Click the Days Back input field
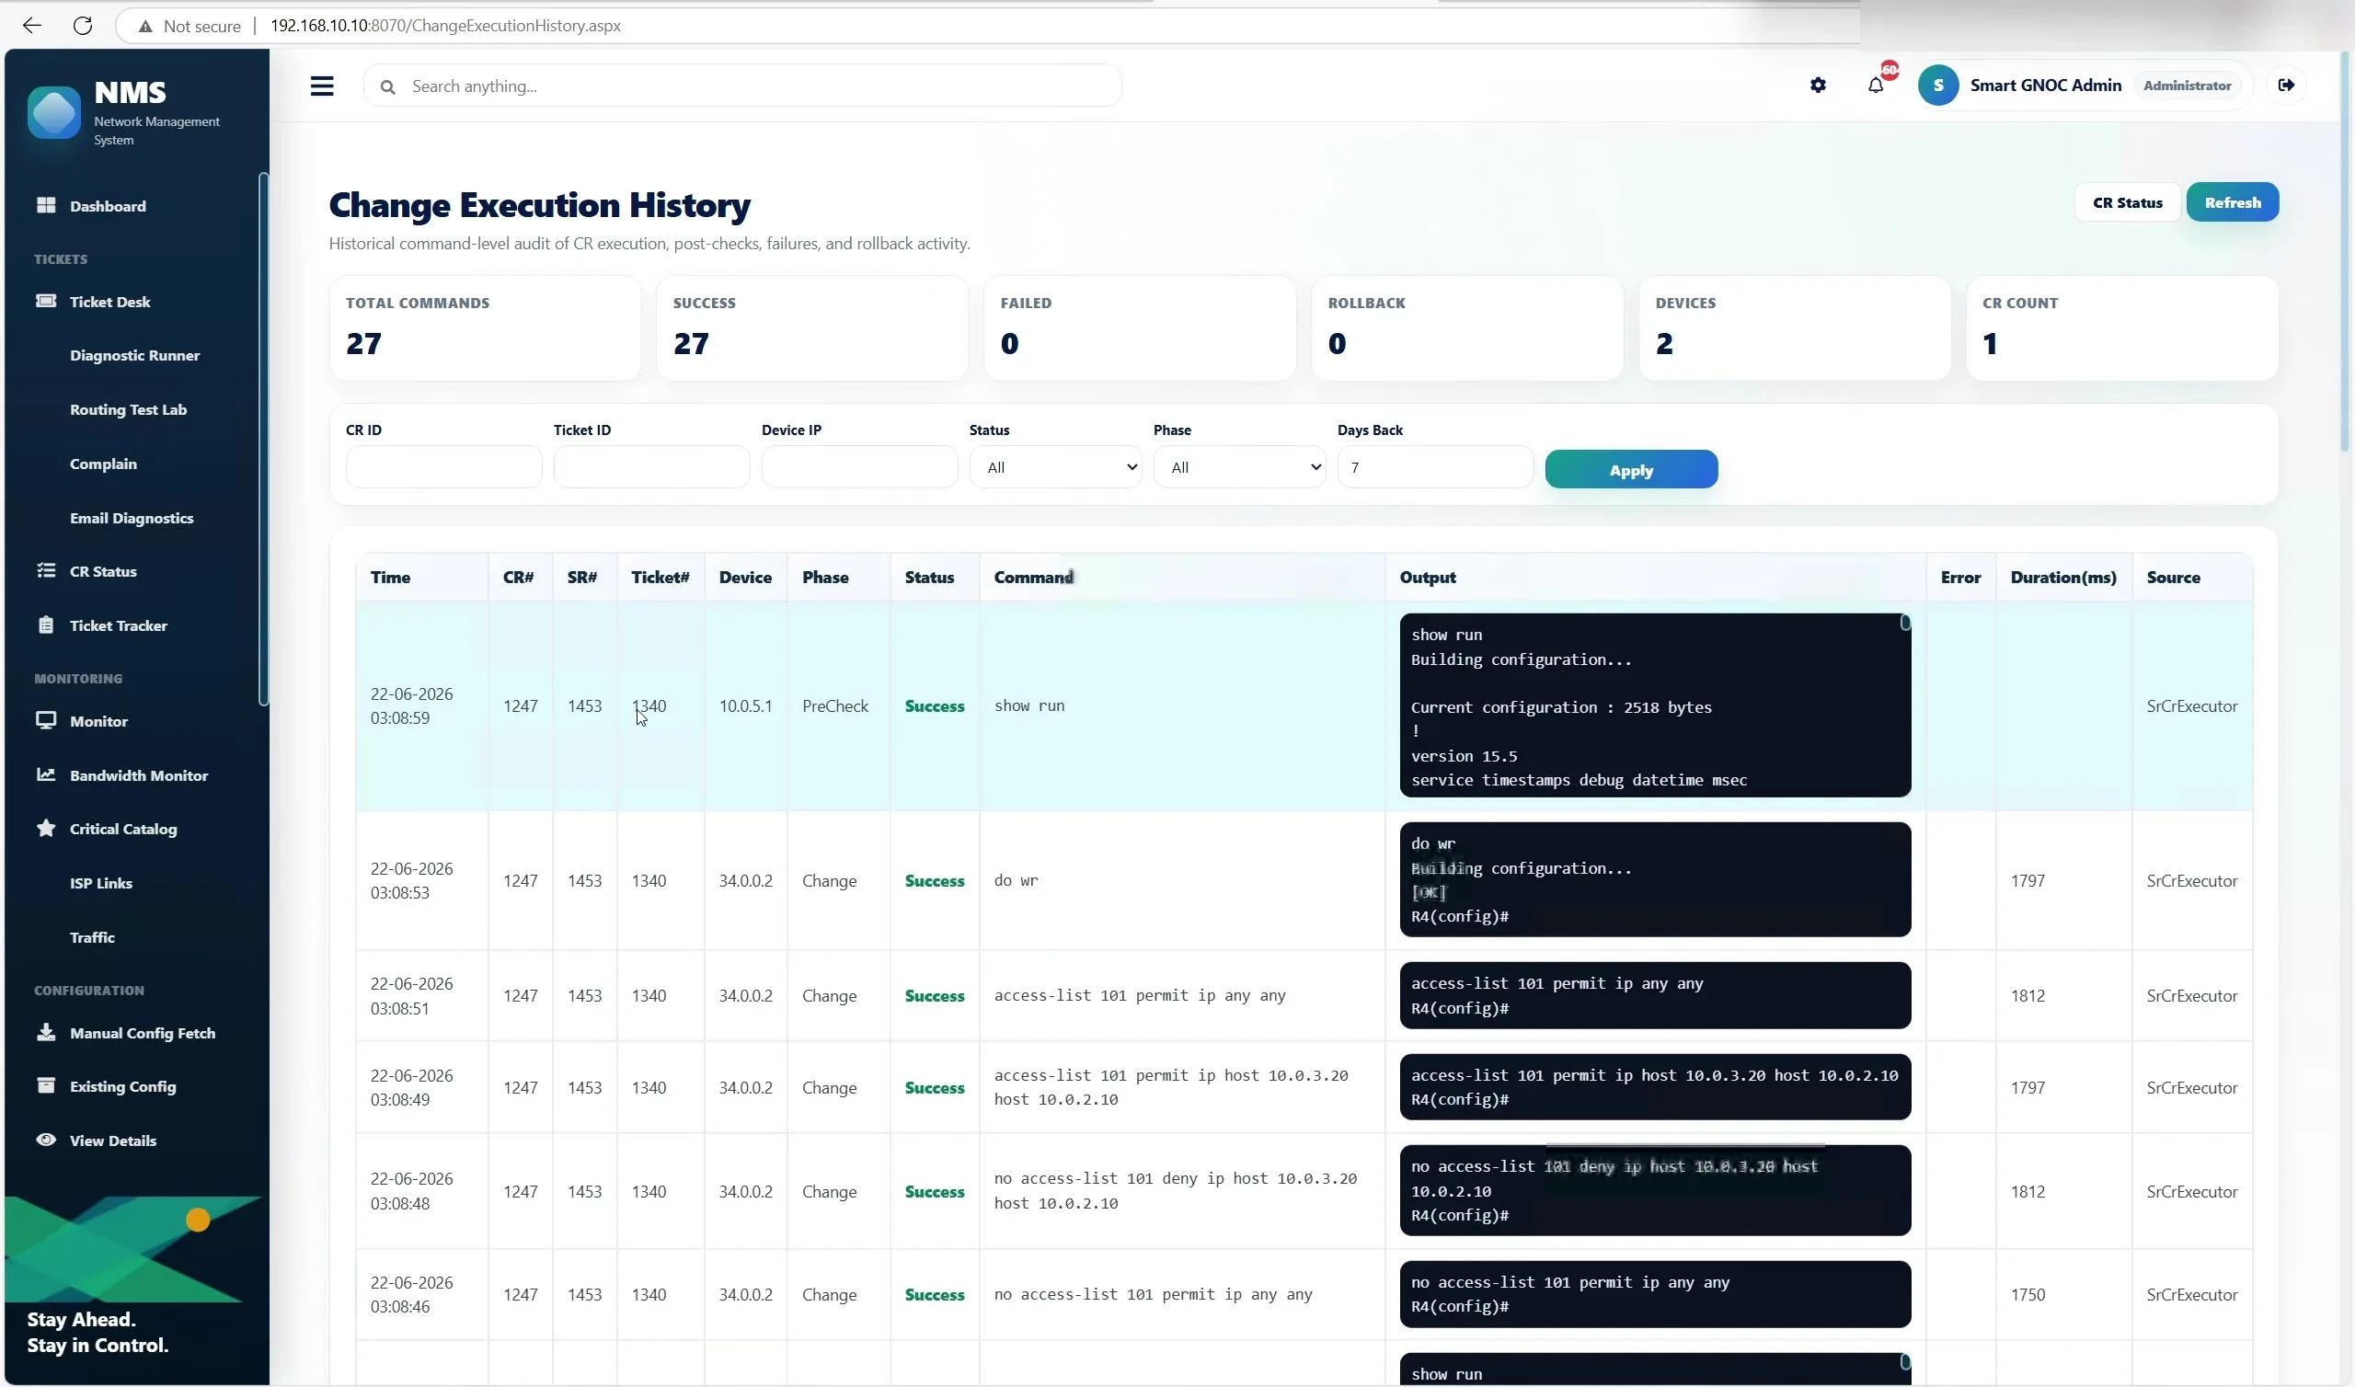Screen dimensions: 2355x1387 point(1435,467)
